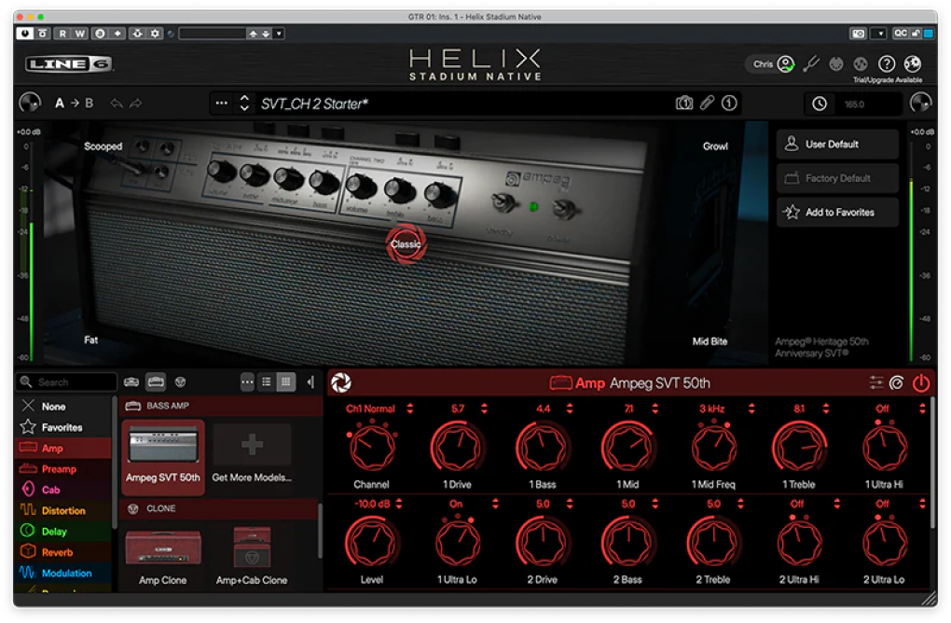Click the tempo clock icon
This screenshot has height=623, width=951.
coord(820,104)
